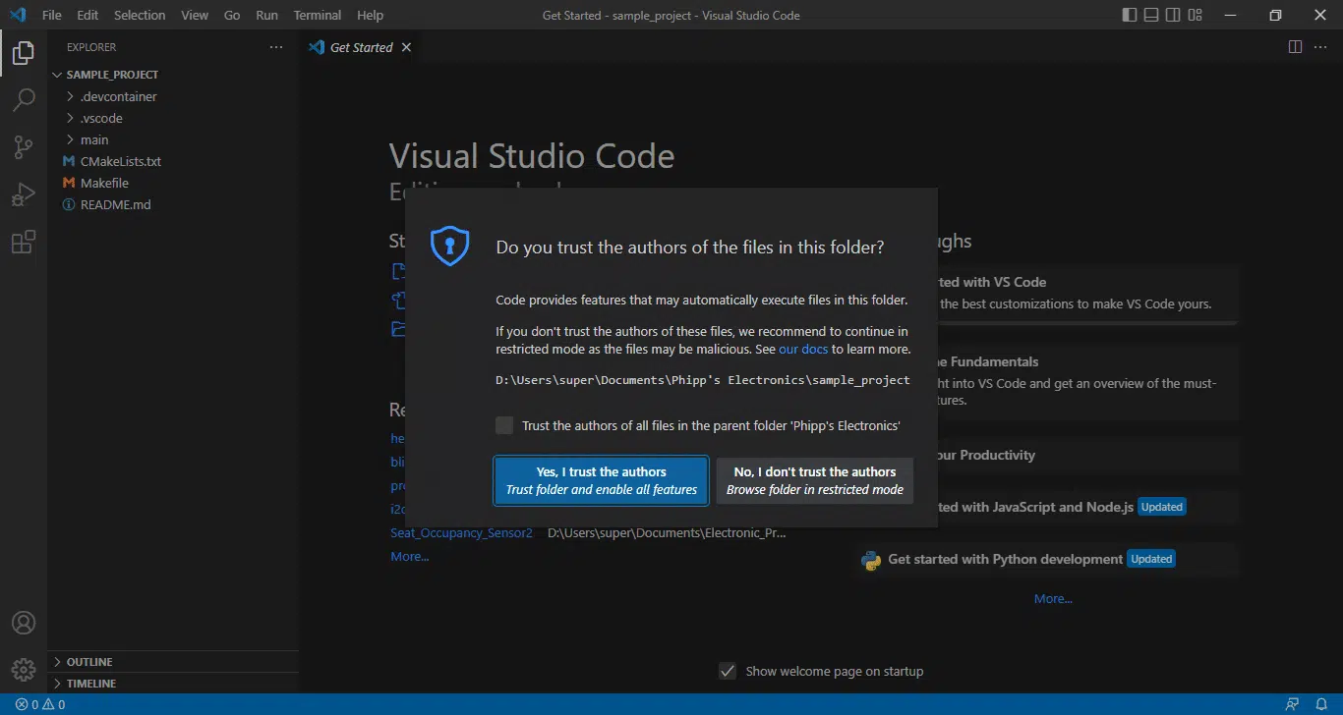Open the Source Control view
This screenshot has height=715, width=1343.
[24, 147]
